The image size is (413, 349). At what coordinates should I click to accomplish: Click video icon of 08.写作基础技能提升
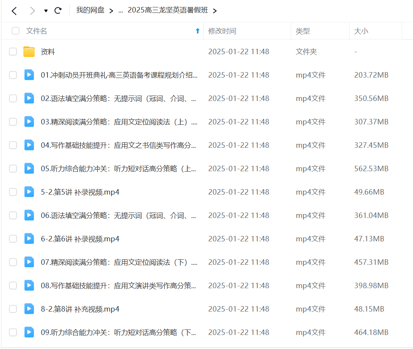tap(29, 285)
